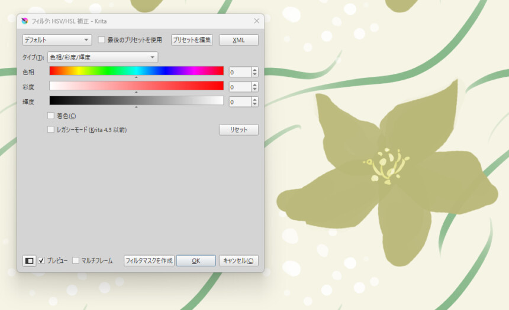Decrease 色相 value with down arrow

pyautogui.click(x=255, y=74)
